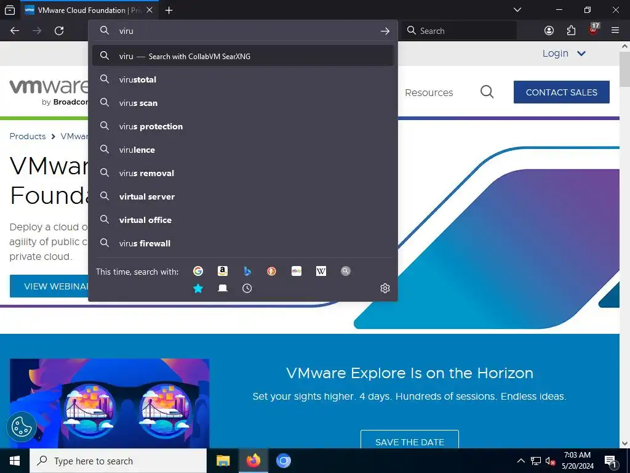
Task: Click the Firefox Search box
Action: point(458,31)
